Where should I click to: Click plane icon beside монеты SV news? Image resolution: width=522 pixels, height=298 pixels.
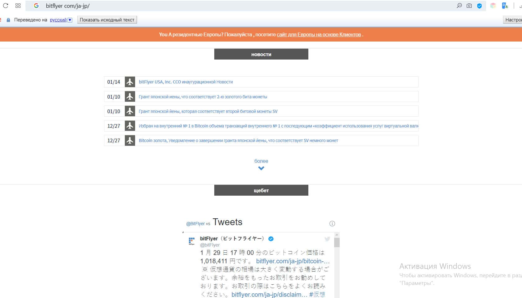(x=130, y=111)
